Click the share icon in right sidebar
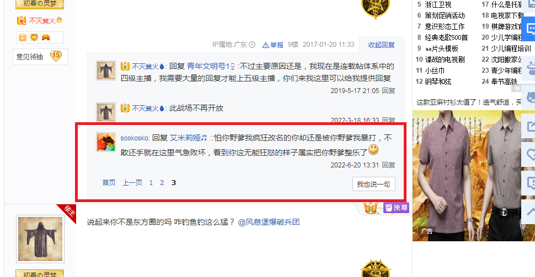Image resolution: width=535 pixels, height=277 pixels. click(x=529, y=127)
